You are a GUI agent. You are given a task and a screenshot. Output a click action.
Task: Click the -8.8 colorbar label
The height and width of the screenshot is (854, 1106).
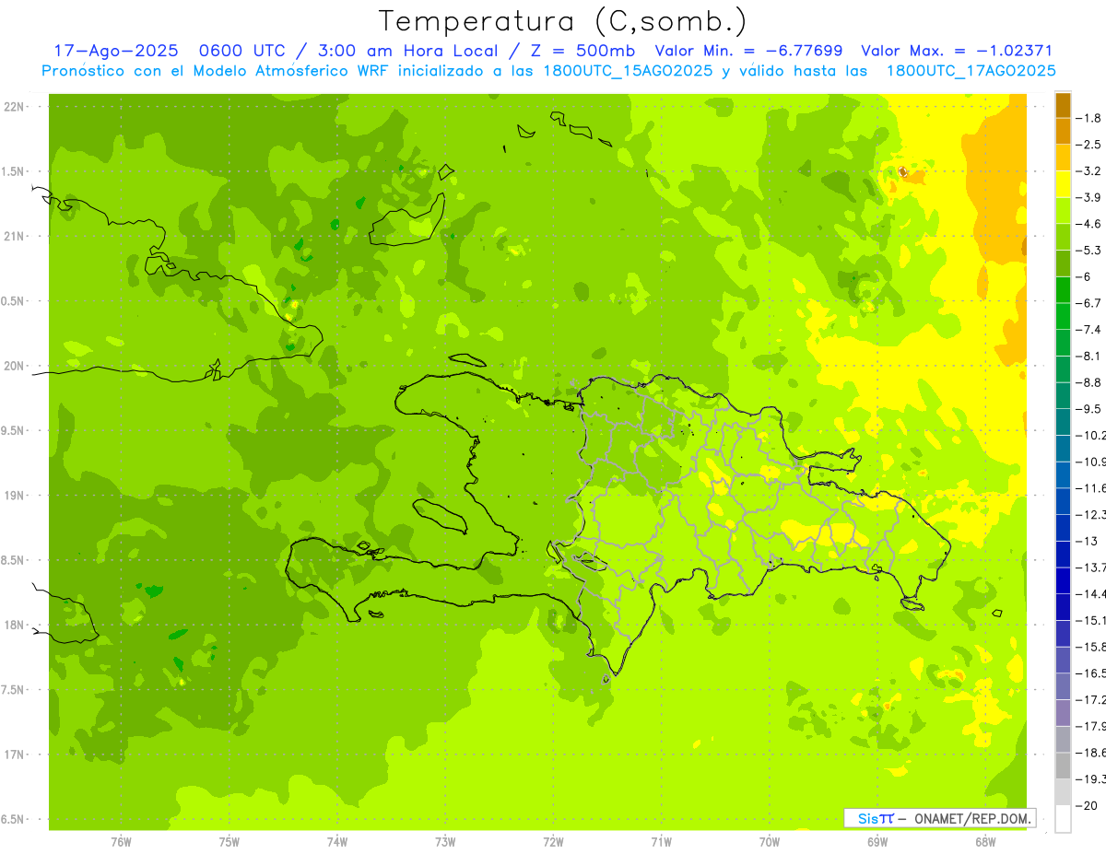point(1089,382)
